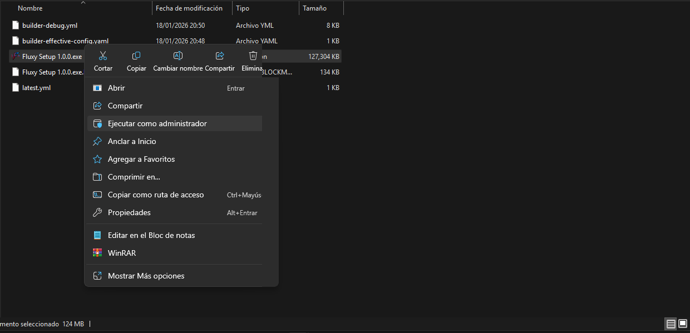Sort by Fecha de modificación column
The image size is (690, 333).
point(189,8)
